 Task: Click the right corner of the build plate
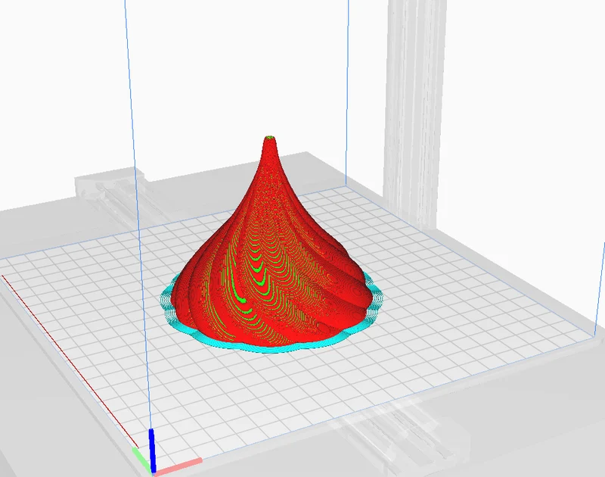594,338
